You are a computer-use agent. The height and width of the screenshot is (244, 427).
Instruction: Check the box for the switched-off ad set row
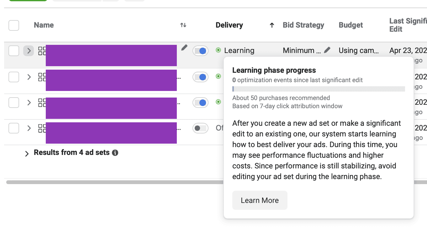(14, 128)
